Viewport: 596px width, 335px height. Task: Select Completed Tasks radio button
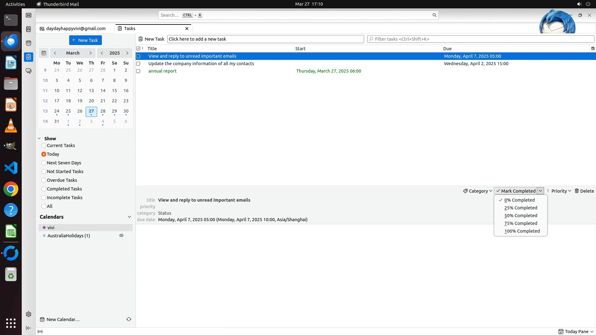[44, 189]
